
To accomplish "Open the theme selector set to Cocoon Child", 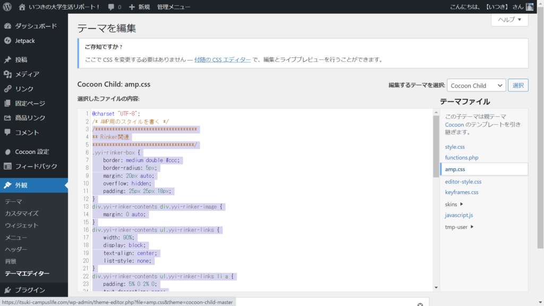I will [x=477, y=86].
